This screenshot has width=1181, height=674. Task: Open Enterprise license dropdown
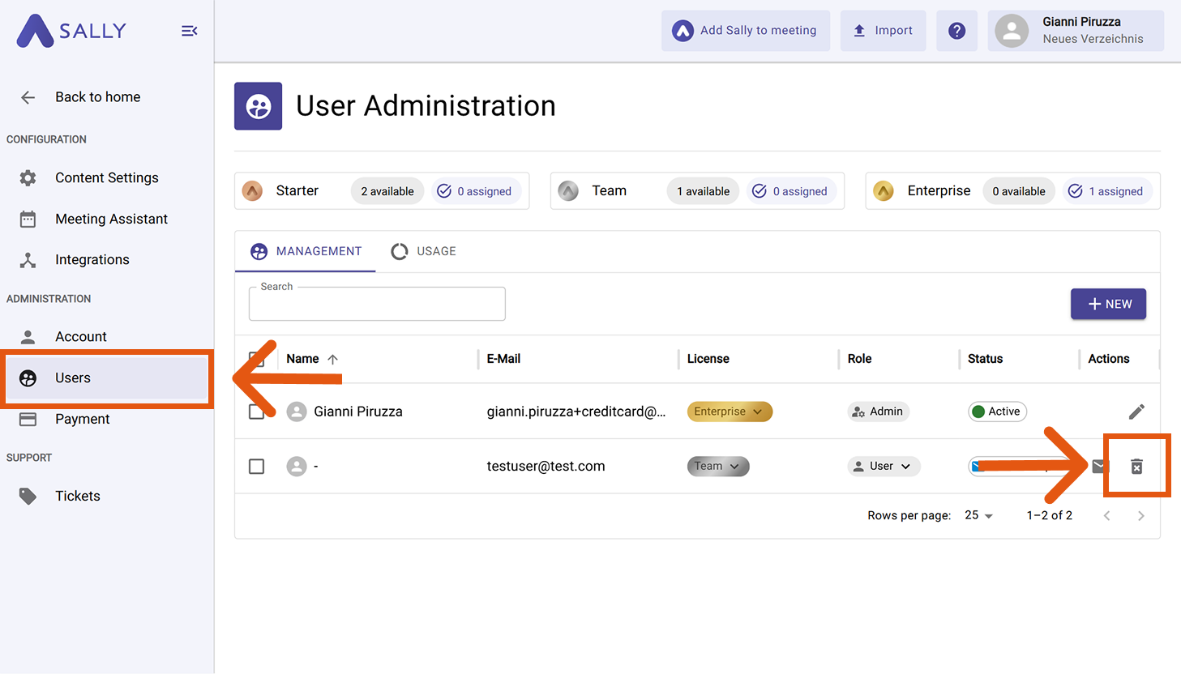tap(730, 412)
